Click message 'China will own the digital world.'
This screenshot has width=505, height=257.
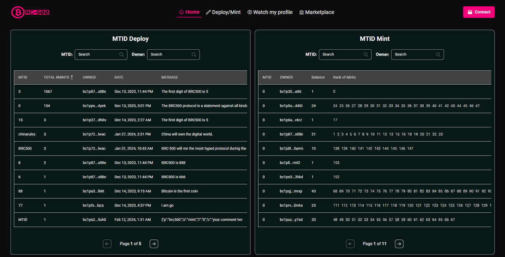187,134
